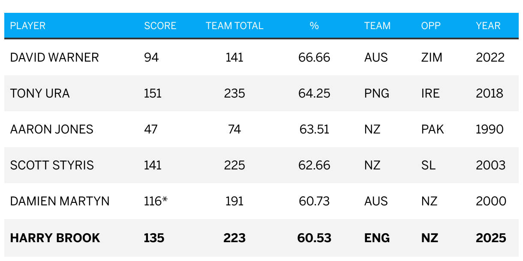This screenshot has width=523, height=261.
Task: Select the PNG team cell
Action: coord(377,93)
